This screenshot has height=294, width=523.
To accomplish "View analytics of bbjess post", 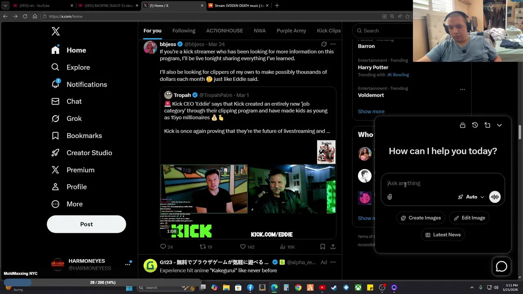I will tap(287, 247).
